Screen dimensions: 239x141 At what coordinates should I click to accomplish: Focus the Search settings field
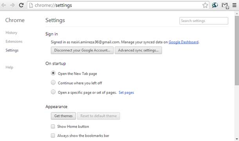(x=204, y=21)
